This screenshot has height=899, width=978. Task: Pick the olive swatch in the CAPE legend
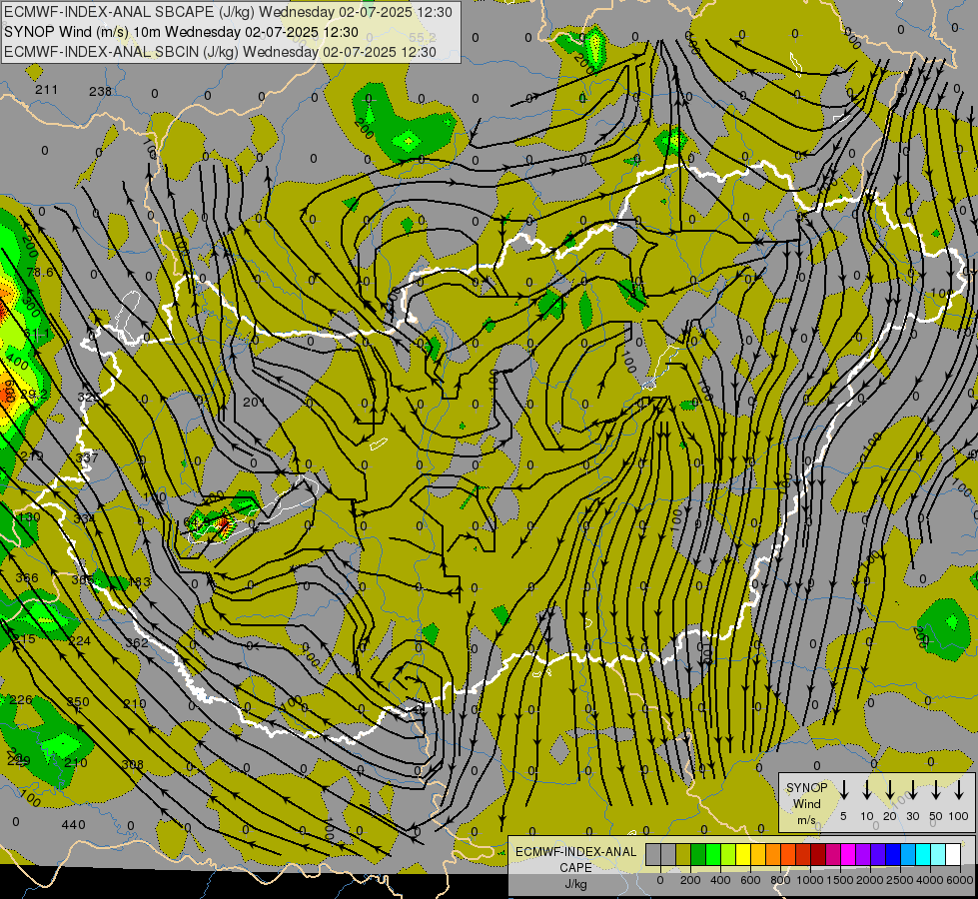683,854
